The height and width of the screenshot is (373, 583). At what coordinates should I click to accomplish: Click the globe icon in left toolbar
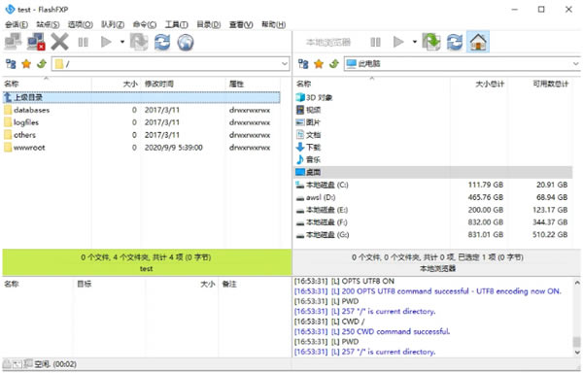click(186, 42)
